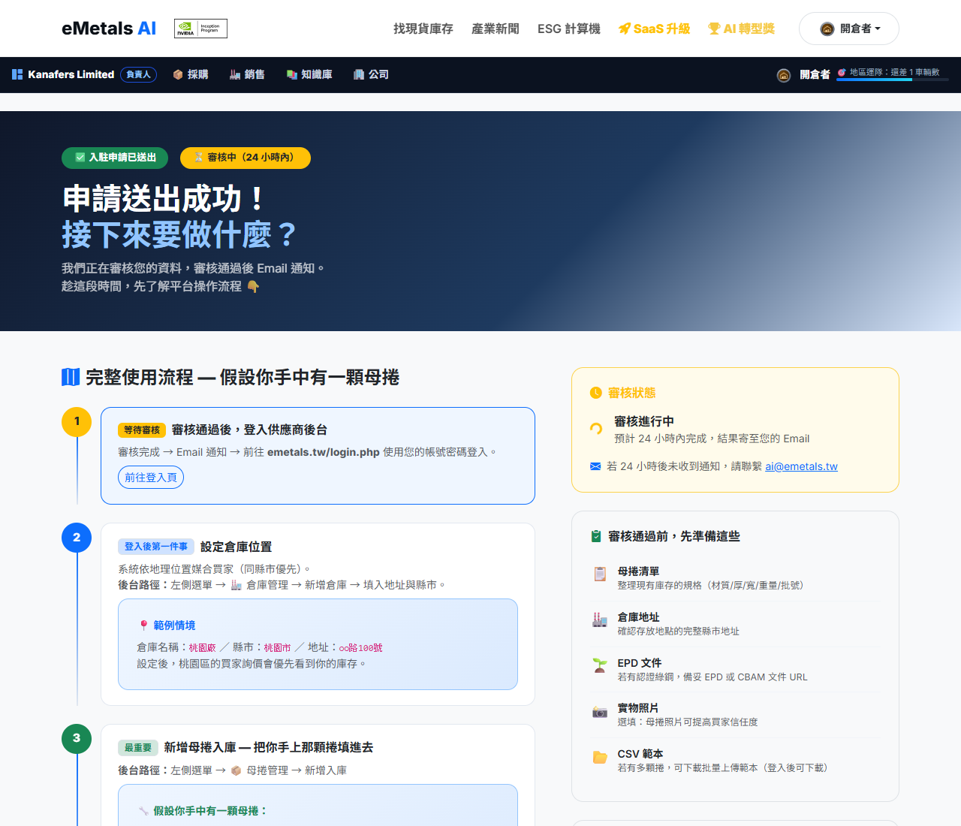Open AI 轉型獎 nav item
Screen dimensions: 961x826
click(x=741, y=29)
